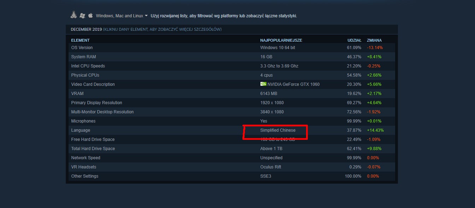Open Primary Display Resolution details

[x=232, y=103]
